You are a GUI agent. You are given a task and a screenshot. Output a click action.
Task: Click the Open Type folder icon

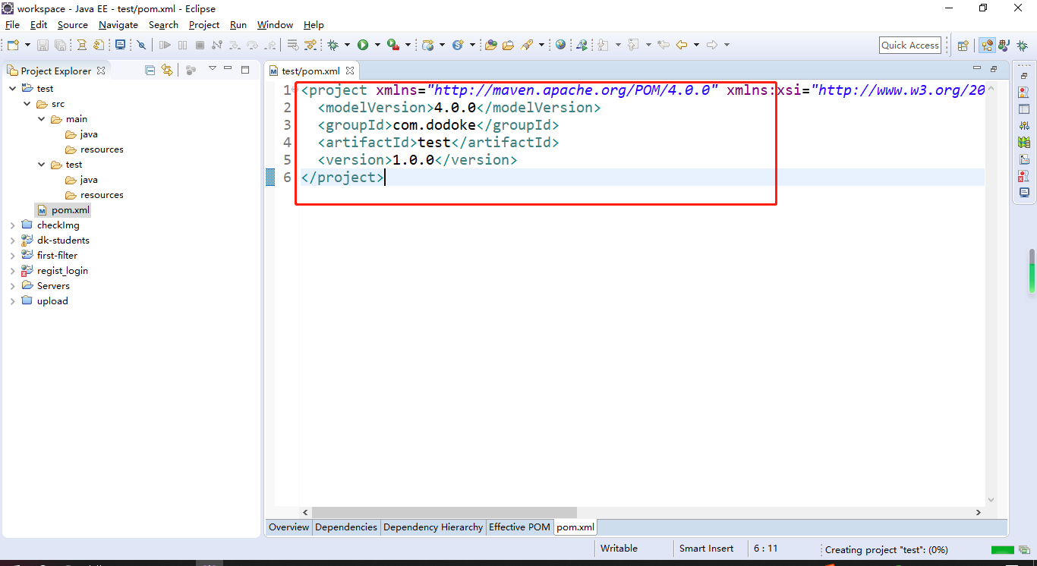pyautogui.click(x=490, y=45)
